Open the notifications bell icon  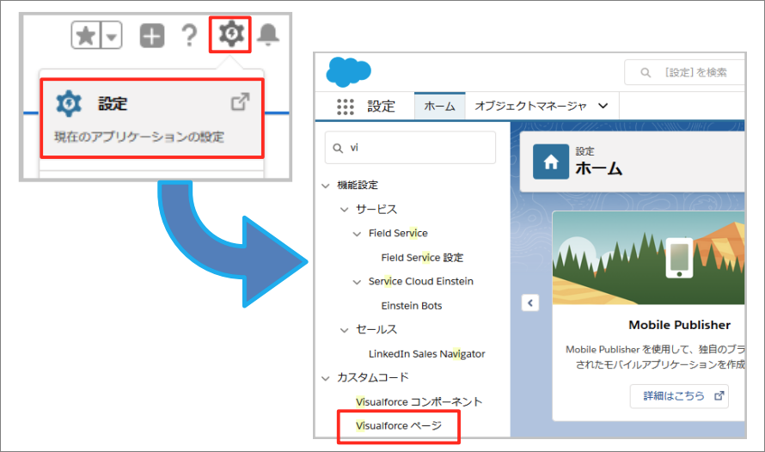click(x=268, y=34)
